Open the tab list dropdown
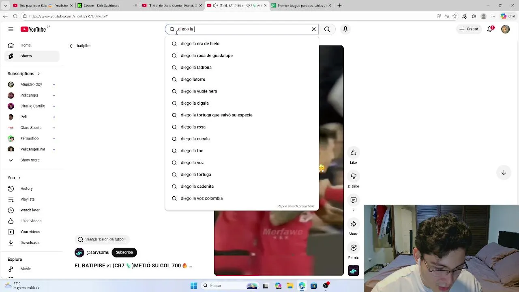519x292 pixels. click(5, 6)
